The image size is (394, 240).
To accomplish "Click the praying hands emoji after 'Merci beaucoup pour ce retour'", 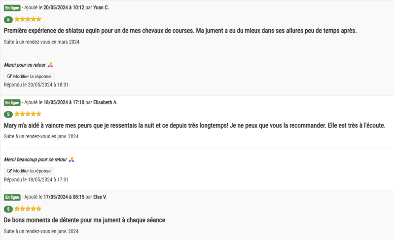I will pos(72,160).
